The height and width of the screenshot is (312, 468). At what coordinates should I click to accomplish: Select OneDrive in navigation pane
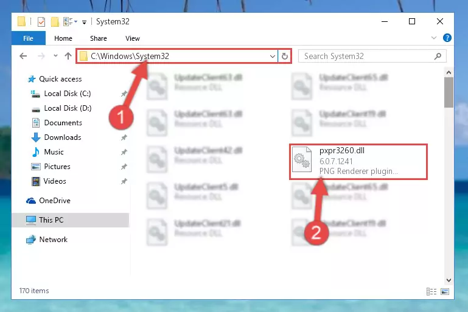55,201
